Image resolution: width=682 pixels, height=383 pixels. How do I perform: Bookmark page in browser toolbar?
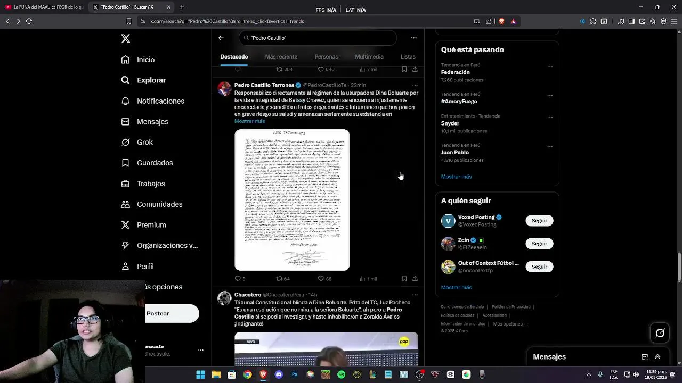128,21
